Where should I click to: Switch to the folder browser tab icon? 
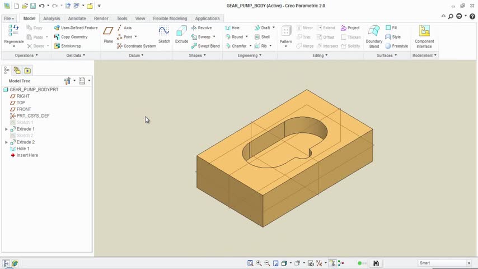click(x=17, y=70)
